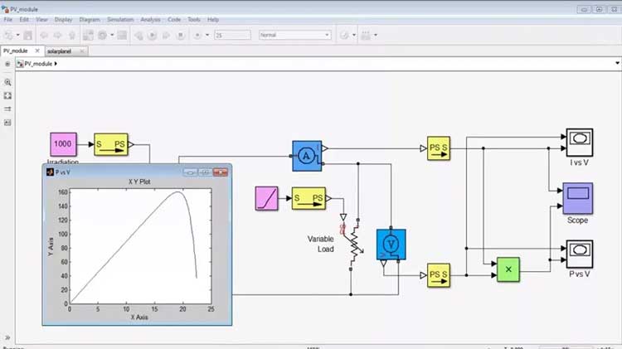Click the simulation stop time field
This screenshot has height=349, width=622.
(x=231, y=35)
